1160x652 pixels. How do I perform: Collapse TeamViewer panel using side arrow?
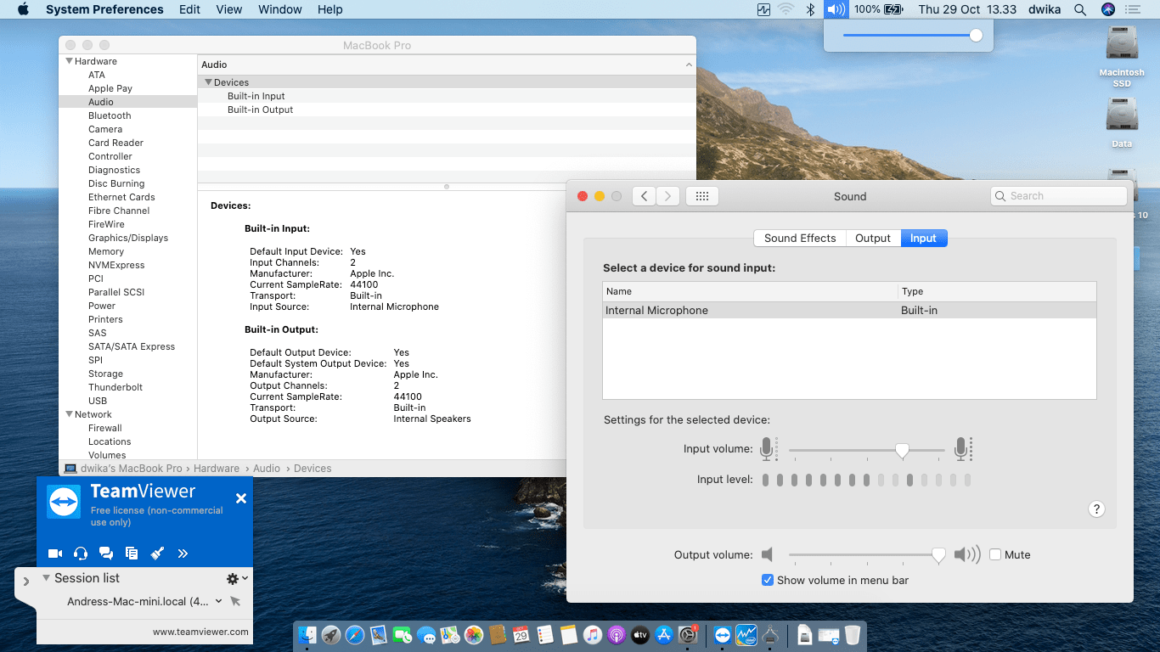[x=25, y=582]
